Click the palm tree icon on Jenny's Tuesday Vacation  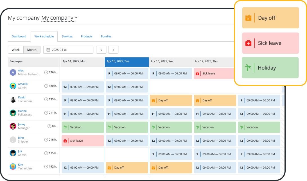pos(110,127)
